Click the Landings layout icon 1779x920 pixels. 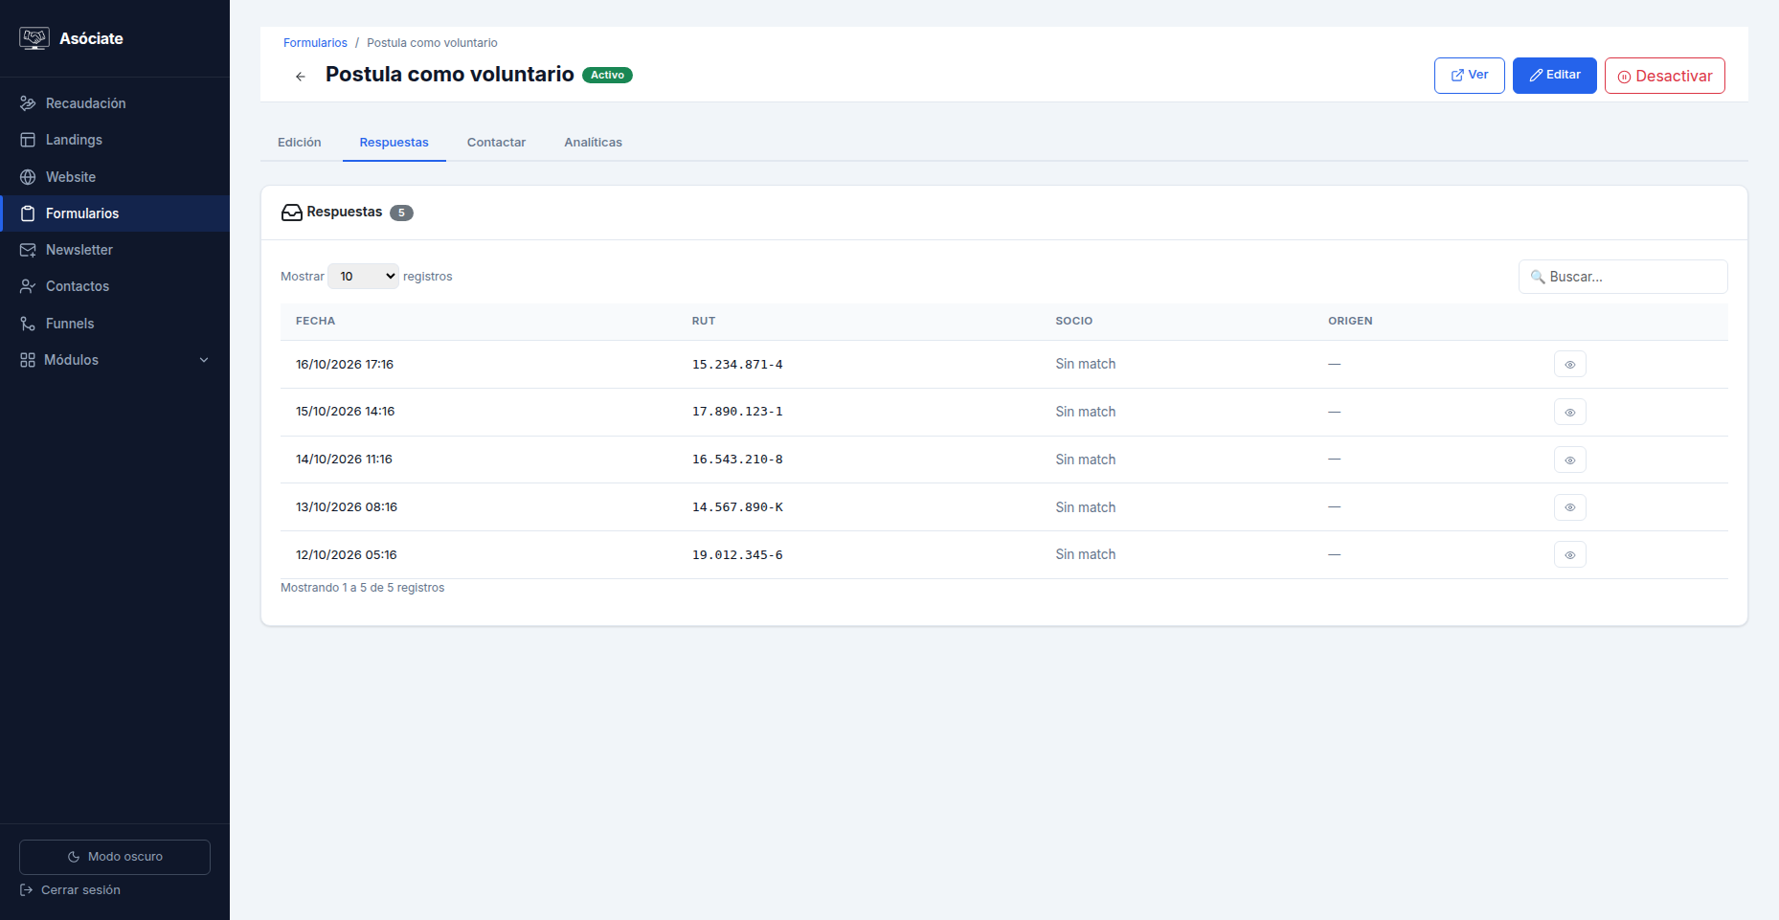point(28,140)
